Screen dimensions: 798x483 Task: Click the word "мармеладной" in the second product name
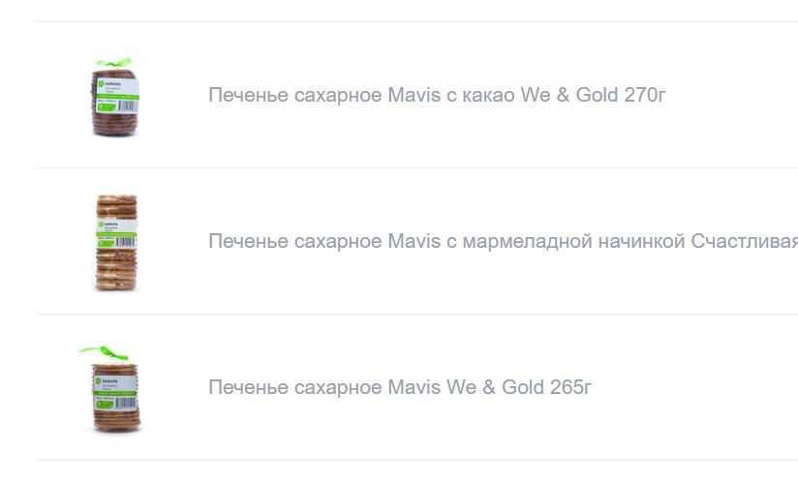coord(527,241)
